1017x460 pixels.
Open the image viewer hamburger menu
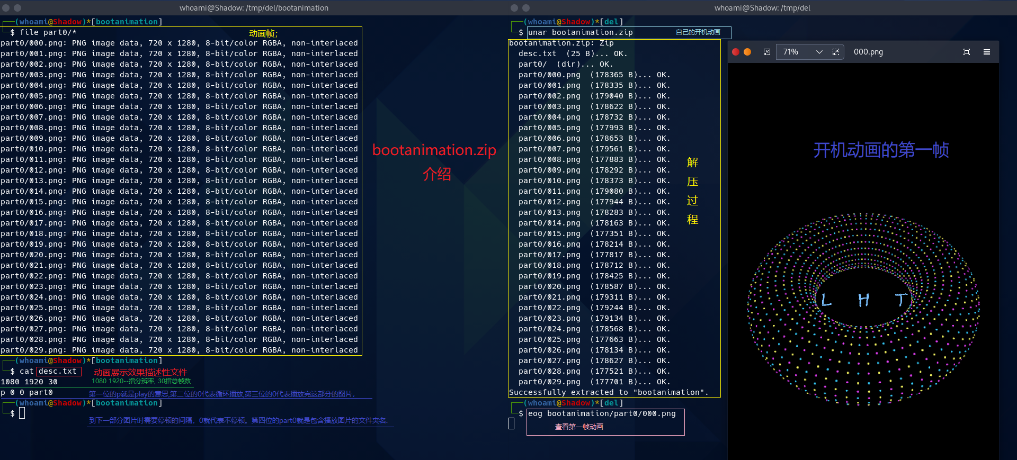987,52
